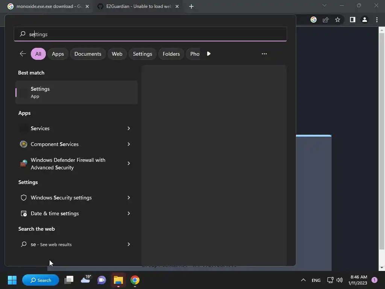This screenshot has width=385, height=289.
Task: Open a new Chrome tab
Action: point(191,6)
